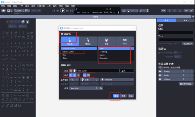The width and height of the screenshot is (195, 117).
Task: Select Electric Guitar in instrument list
Action: 68,52
